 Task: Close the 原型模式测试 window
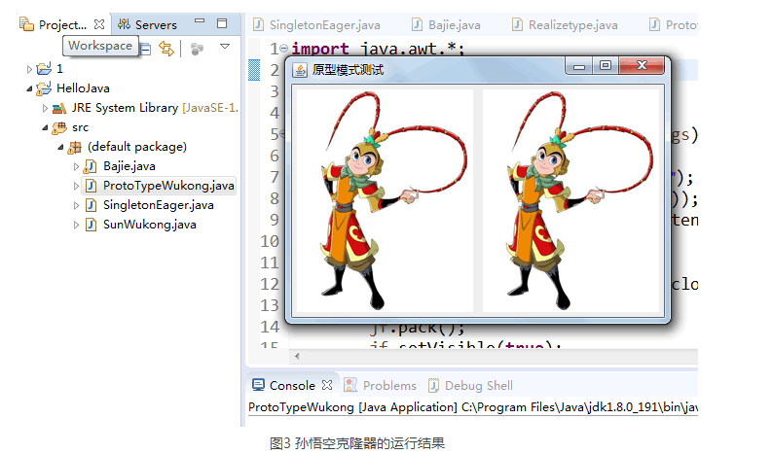click(x=642, y=65)
